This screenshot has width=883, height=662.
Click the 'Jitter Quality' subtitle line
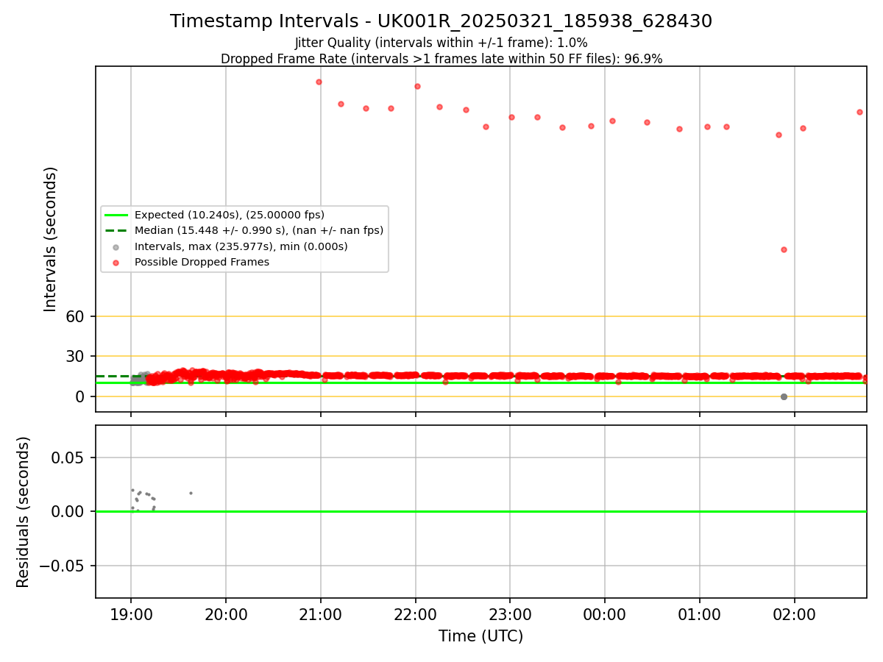tap(441, 43)
